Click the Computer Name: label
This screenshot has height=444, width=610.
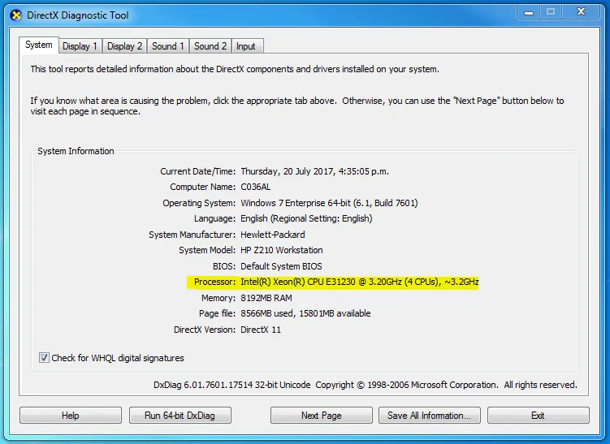203,187
